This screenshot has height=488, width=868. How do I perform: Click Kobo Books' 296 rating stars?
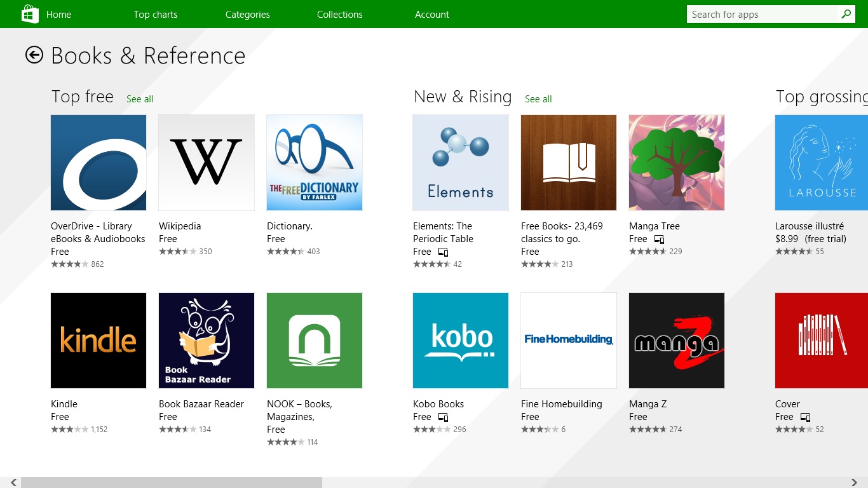(432, 430)
